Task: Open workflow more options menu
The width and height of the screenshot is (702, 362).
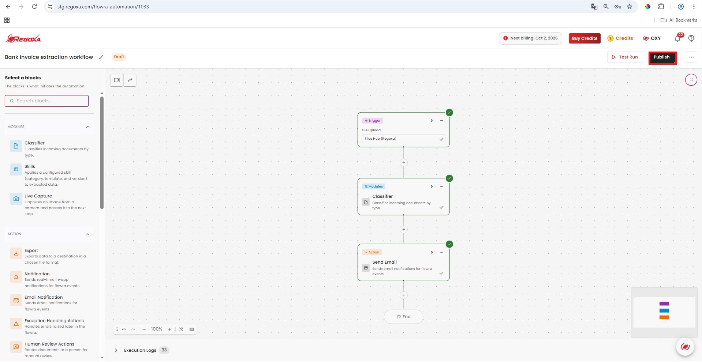Action: click(x=691, y=57)
